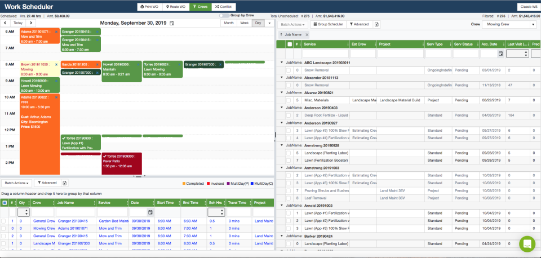Viewport: 541px width, 258px height.
Task: Remove the Job Name grouping chip
Action: (307, 34)
